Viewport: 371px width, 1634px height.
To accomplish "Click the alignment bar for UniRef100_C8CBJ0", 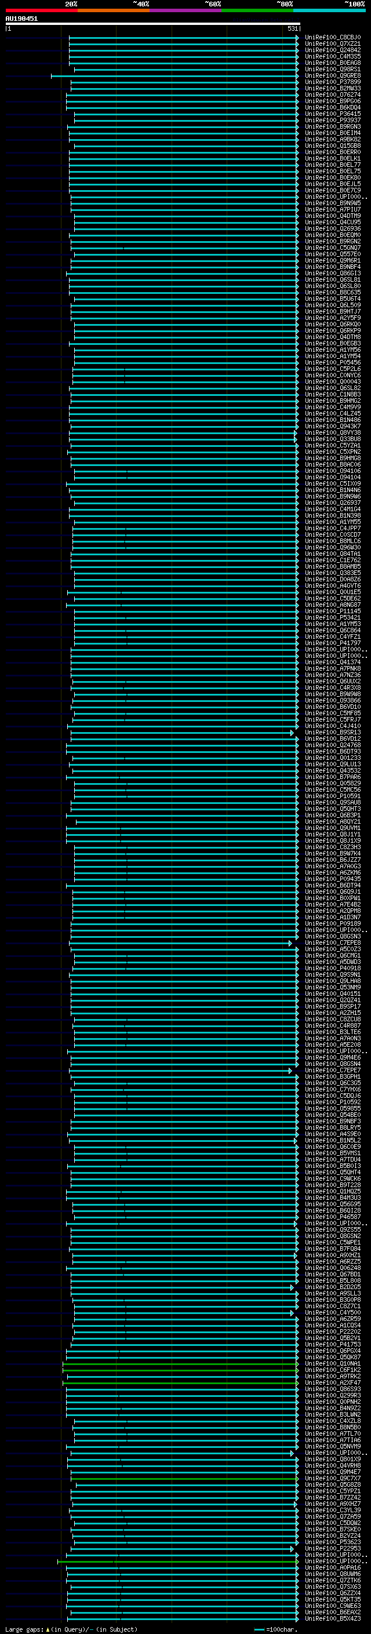I will click(184, 38).
